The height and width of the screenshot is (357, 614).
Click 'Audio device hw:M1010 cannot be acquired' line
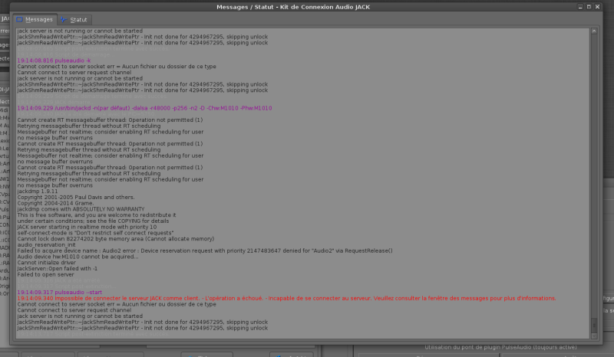pos(78,257)
